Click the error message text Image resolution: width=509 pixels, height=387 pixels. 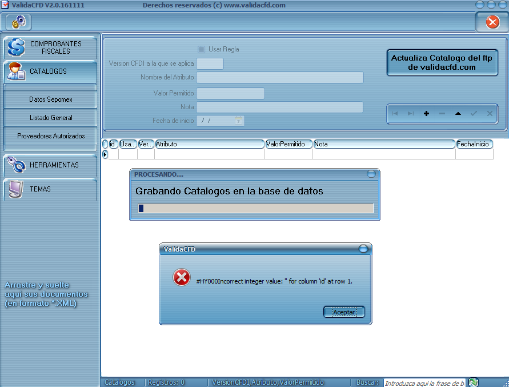pyautogui.click(x=274, y=281)
